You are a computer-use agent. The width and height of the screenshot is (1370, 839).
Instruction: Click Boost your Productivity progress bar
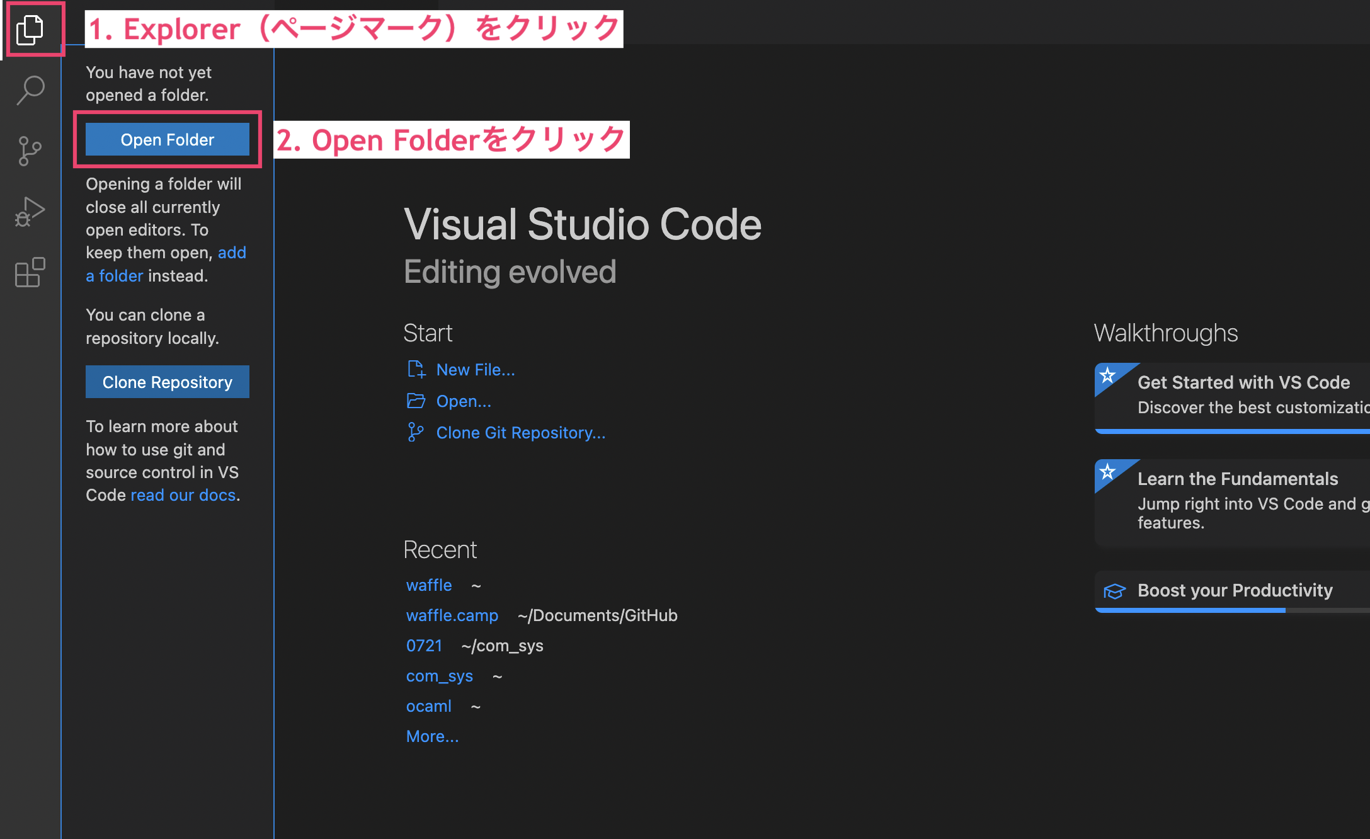pyautogui.click(x=1231, y=610)
